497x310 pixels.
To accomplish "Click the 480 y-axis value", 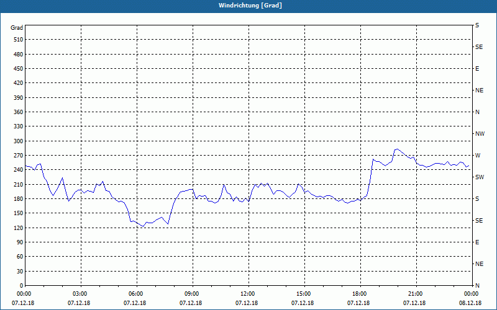I will (19, 55).
